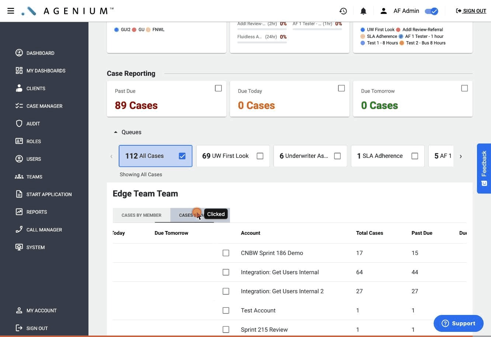Click the Teams group icon
The image size is (491, 337).
point(19,177)
